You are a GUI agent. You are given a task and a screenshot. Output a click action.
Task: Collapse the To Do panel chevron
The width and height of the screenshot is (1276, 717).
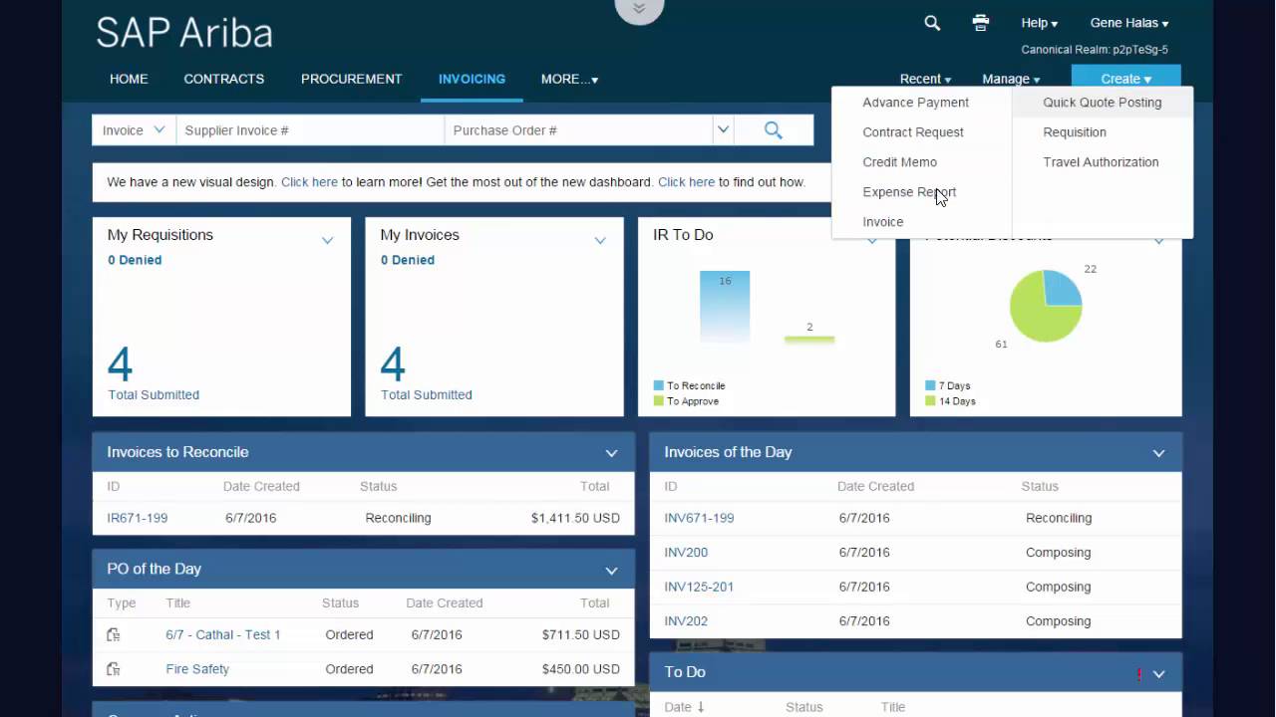pos(1158,674)
